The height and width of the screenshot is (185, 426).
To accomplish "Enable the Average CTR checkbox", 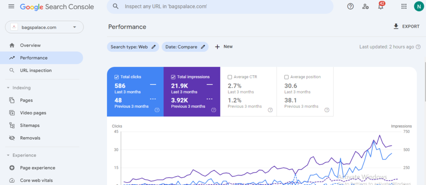I will coord(230,77).
